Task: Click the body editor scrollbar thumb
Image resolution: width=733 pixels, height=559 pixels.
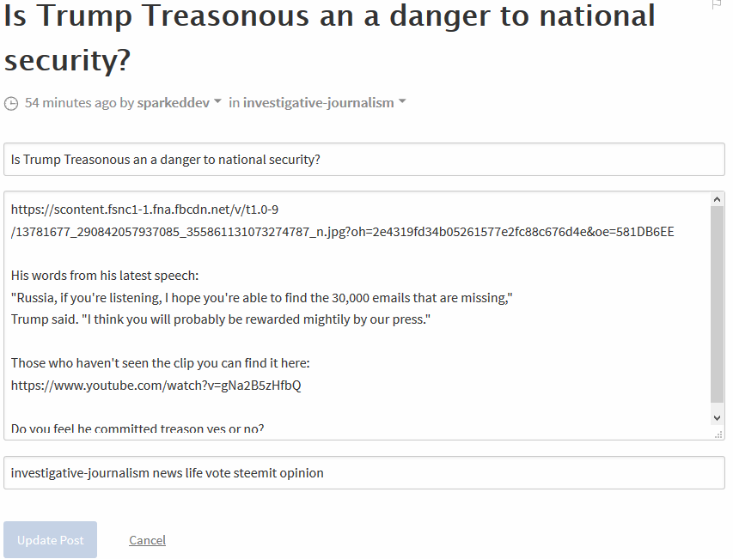Action: (718, 304)
